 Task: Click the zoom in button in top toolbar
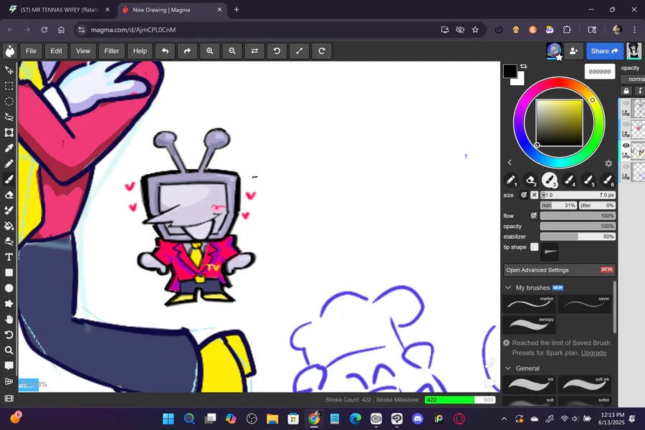coord(210,51)
